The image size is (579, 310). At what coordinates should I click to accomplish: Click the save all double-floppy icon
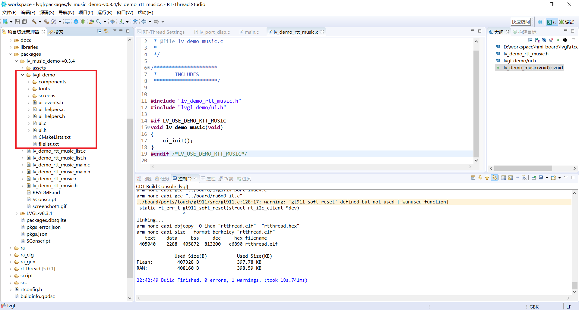[24, 22]
